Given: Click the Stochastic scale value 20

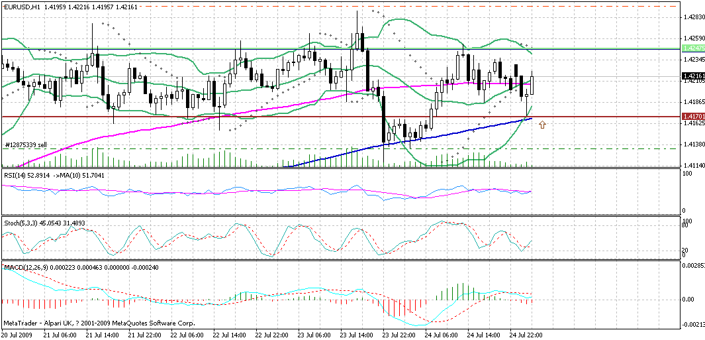Looking at the screenshot, I should point(686,251).
